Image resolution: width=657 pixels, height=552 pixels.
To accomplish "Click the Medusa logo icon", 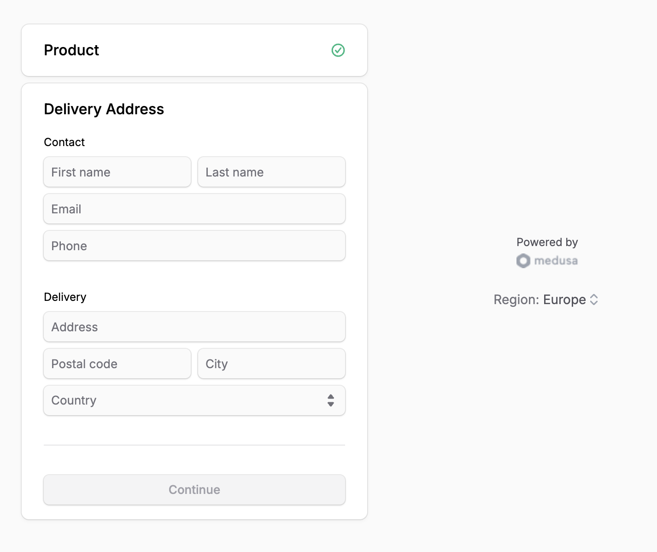I will click(523, 261).
